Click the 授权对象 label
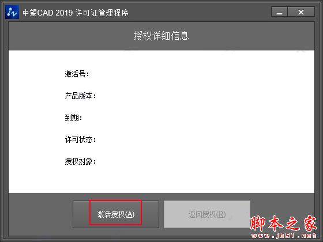Screen dimensions: 323x242 click(x=80, y=161)
